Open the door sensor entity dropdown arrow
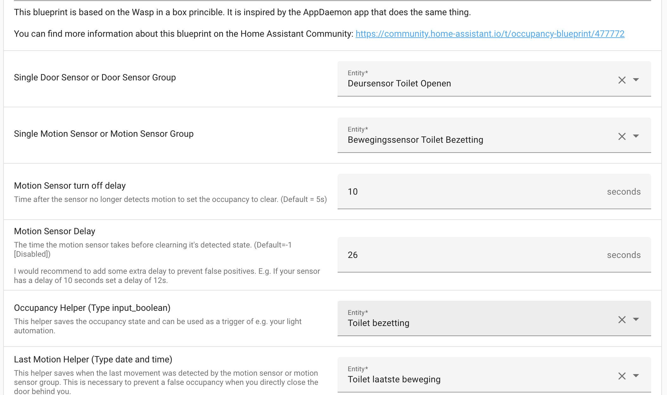This screenshot has height=395, width=667. [636, 80]
